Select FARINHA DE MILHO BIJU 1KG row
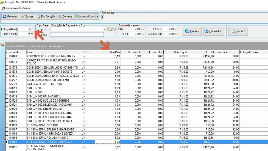Screen dimensions: 268x151 pos(136,84)
